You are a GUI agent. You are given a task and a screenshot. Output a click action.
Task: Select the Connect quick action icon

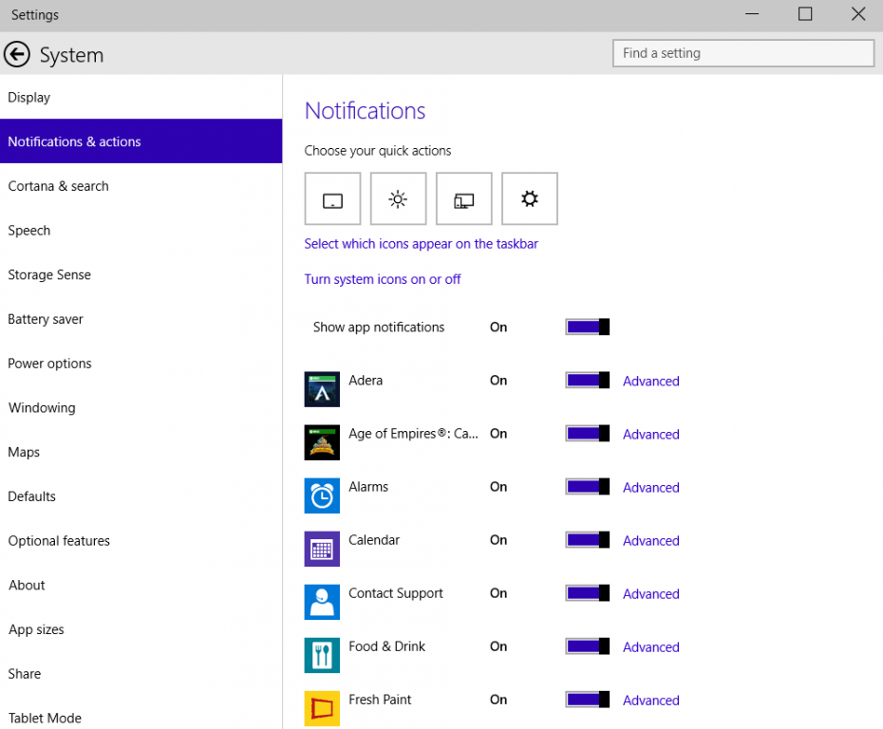(x=463, y=198)
